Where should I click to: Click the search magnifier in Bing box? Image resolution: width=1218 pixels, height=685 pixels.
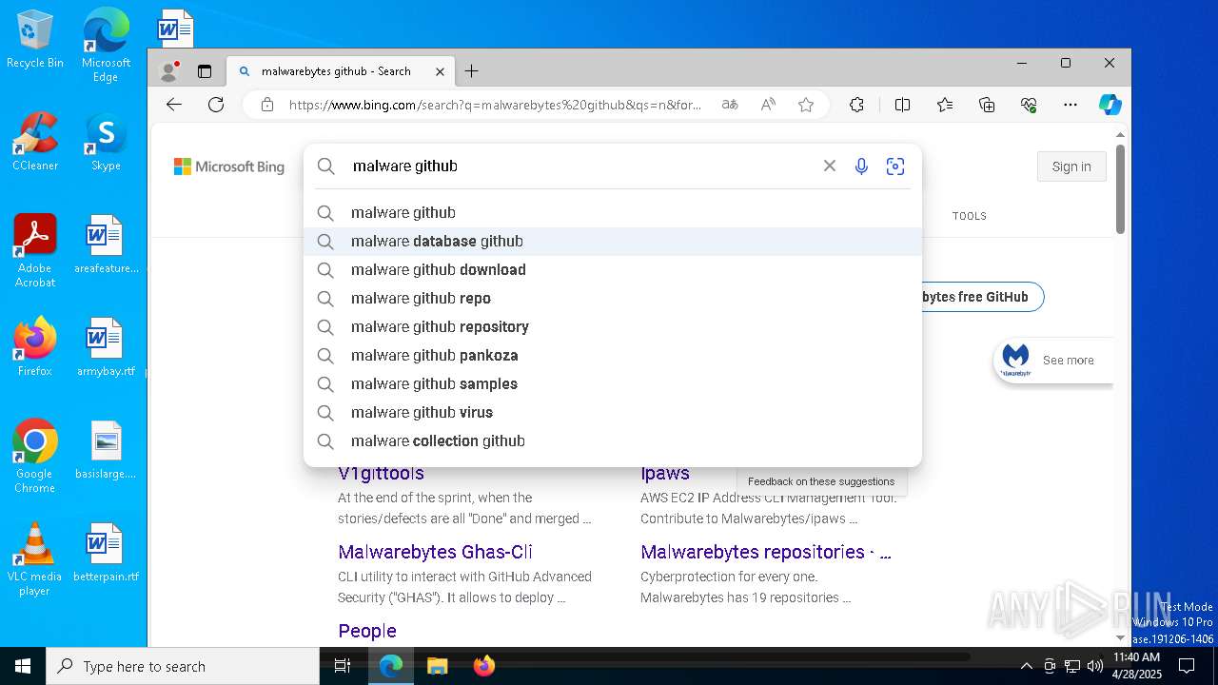pyautogui.click(x=326, y=166)
